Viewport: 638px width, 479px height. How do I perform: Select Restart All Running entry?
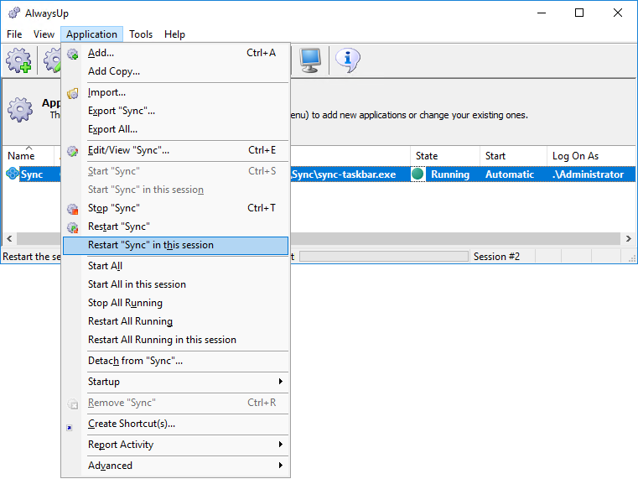[176, 321]
